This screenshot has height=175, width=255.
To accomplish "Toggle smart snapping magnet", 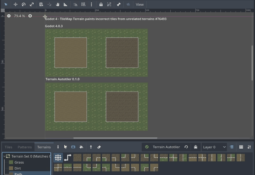I will 75,4.
